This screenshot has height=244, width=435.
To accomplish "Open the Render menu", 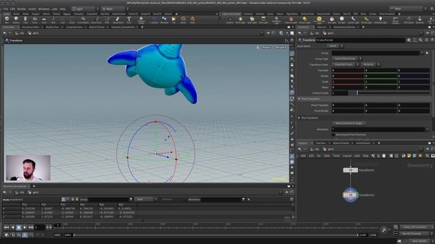I will point(21,9).
